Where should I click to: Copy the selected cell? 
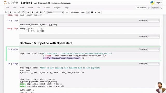point(19,12)
